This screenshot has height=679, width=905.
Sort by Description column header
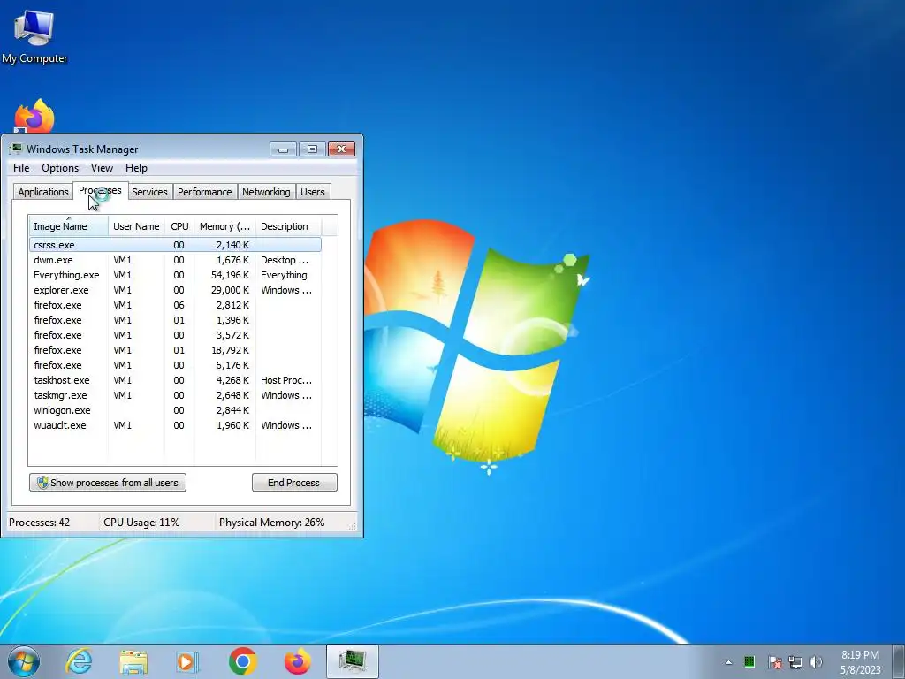[288, 226]
